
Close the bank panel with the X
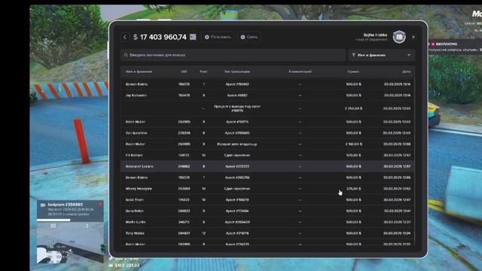pyautogui.click(x=413, y=37)
